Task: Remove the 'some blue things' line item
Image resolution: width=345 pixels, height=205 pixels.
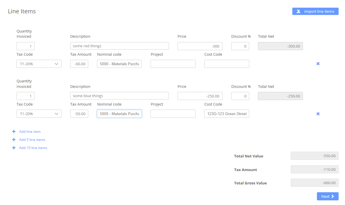Action: point(318,114)
